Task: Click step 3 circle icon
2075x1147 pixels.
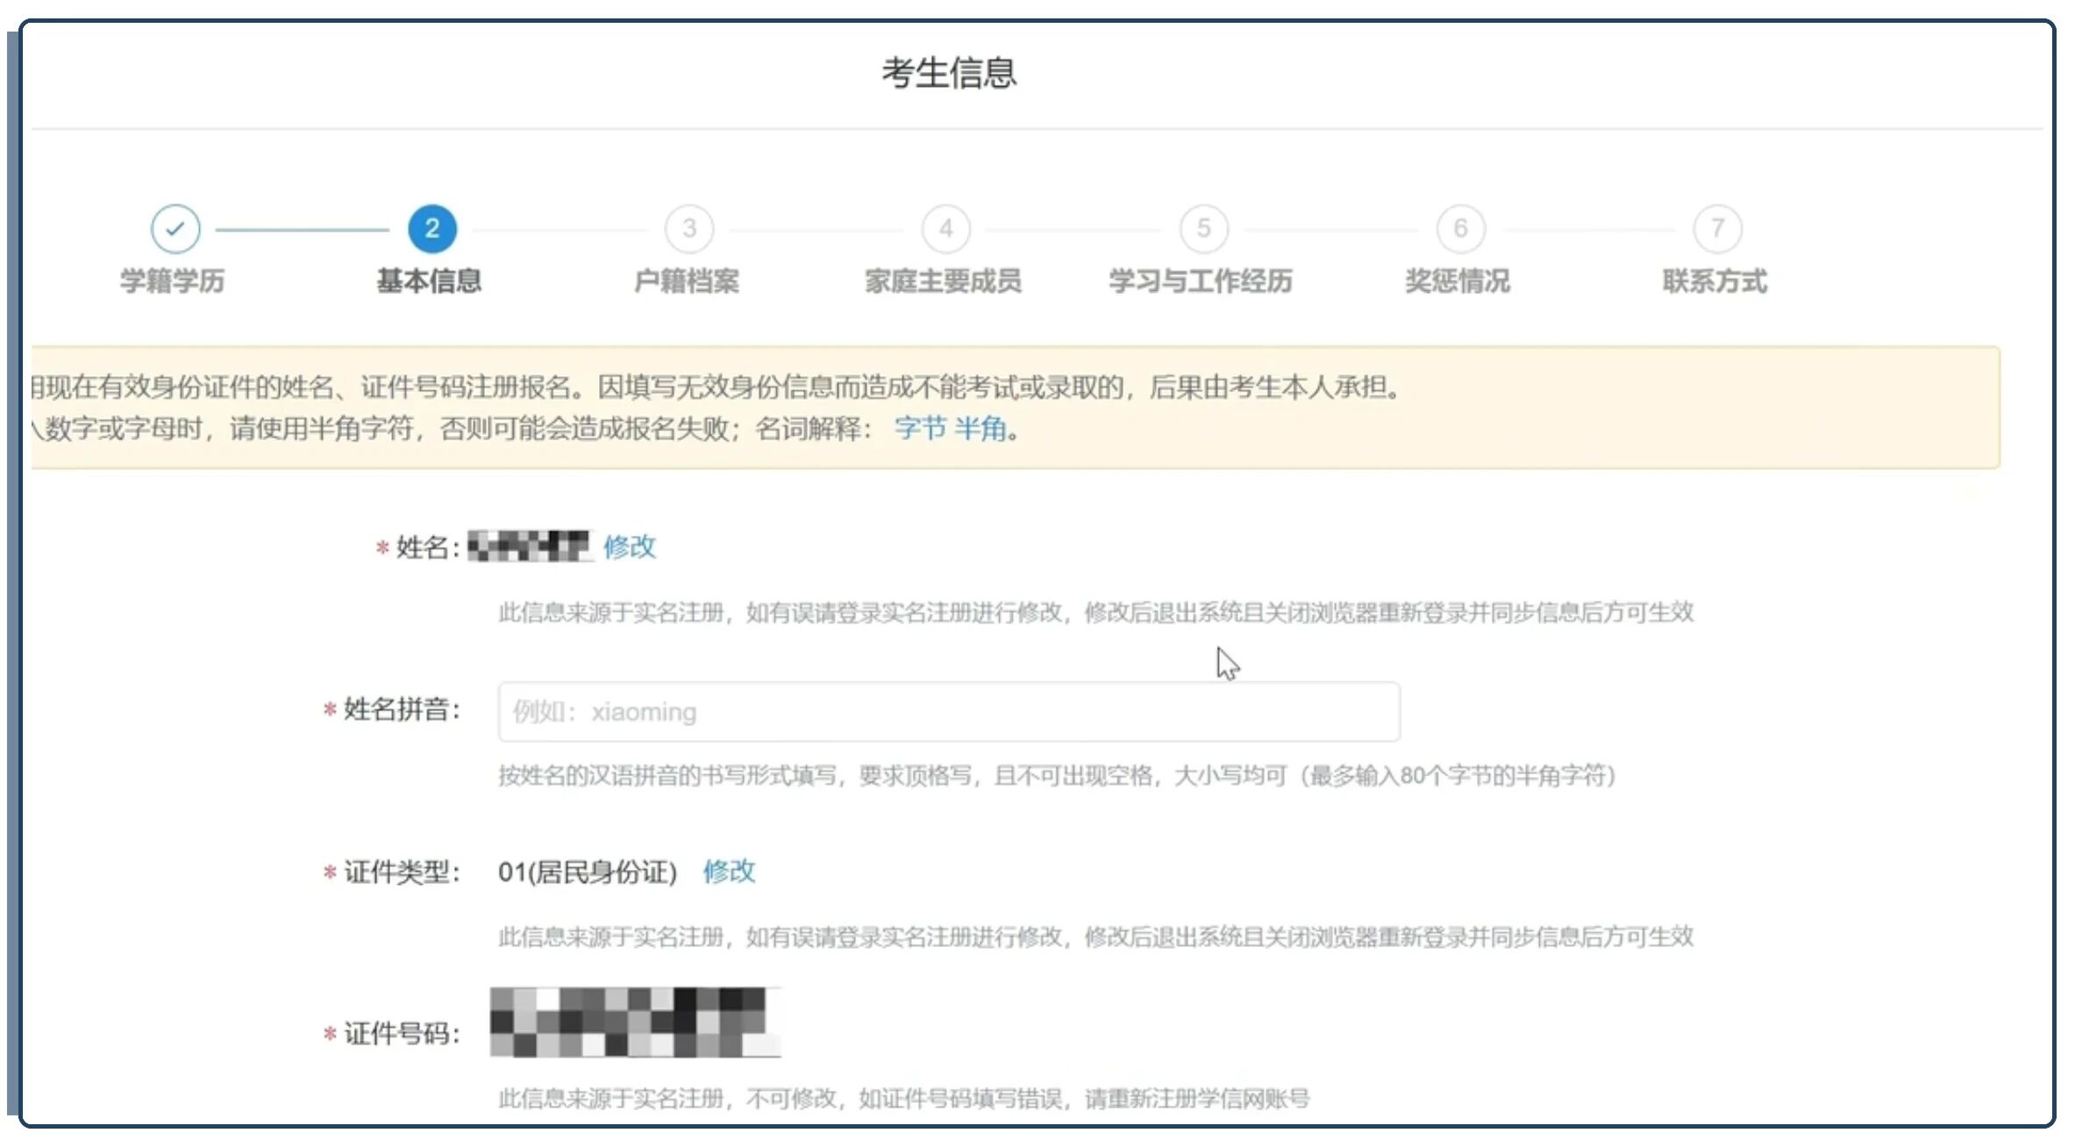Action: click(x=689, y=229)
